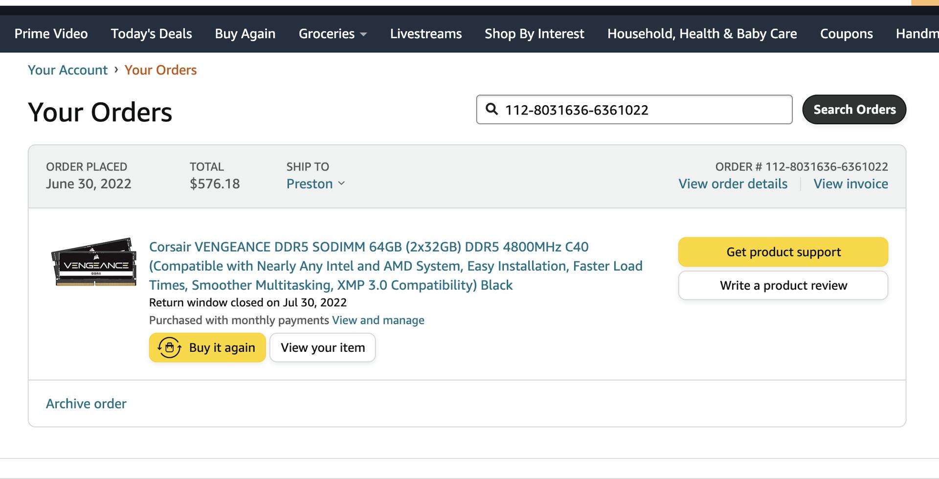
Task: Select Shop By Interest menu item
Action: (x=534, y=34)
